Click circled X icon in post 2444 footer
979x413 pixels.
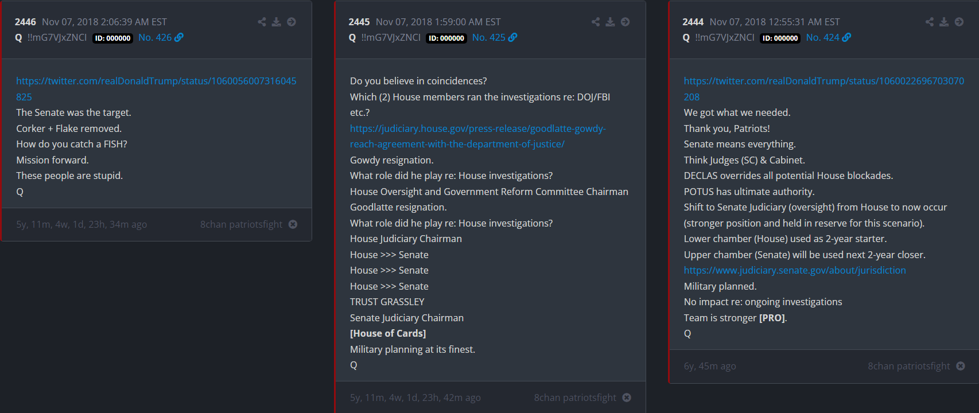pos(961,366)
